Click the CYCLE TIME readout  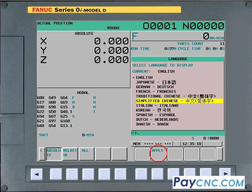(x=201, y=49)
